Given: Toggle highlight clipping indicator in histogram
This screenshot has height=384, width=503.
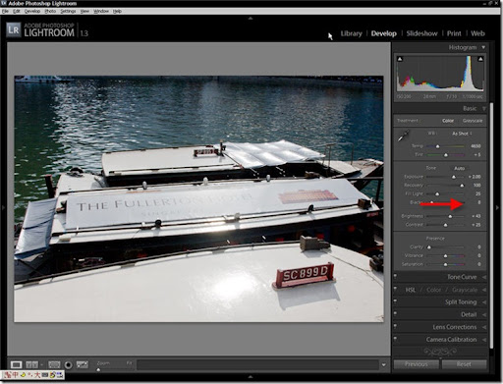Looking at the screenshot, I should coord(480,59).
